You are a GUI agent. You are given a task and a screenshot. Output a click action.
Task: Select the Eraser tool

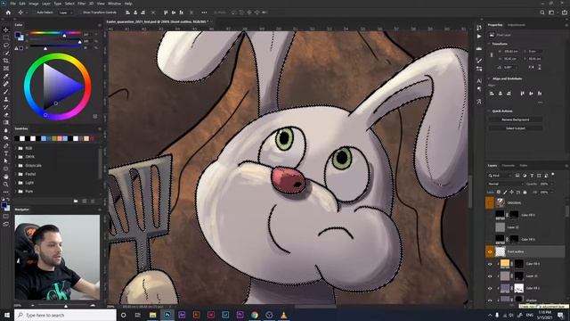pyautogui.click(x=6, y=115)
